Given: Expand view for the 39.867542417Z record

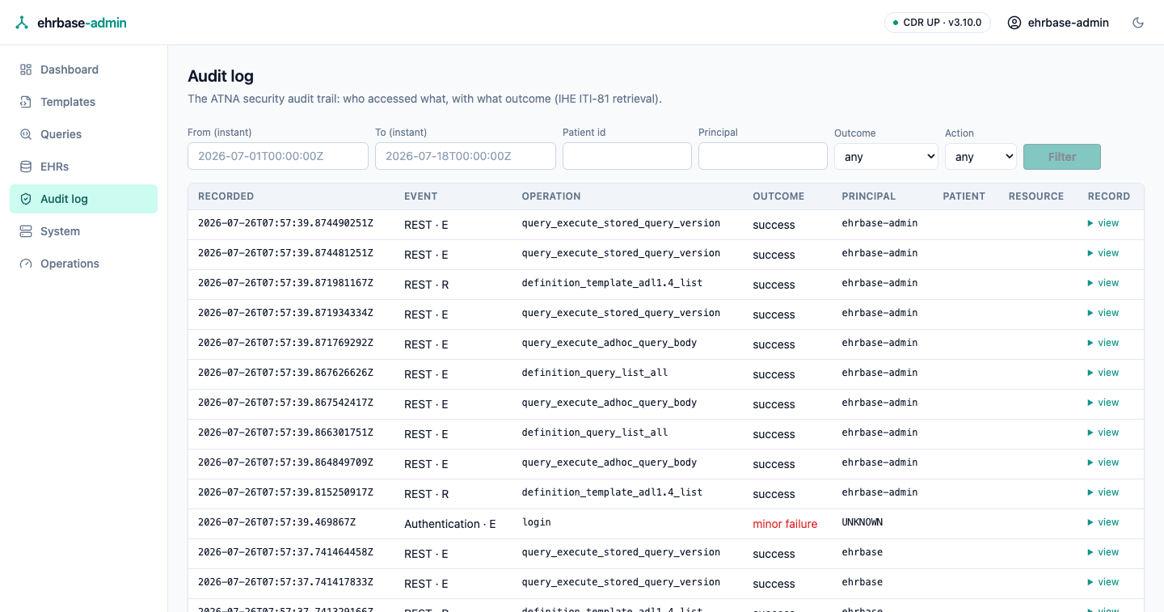Looking at the screenshot, I should tap(1103, 403).
